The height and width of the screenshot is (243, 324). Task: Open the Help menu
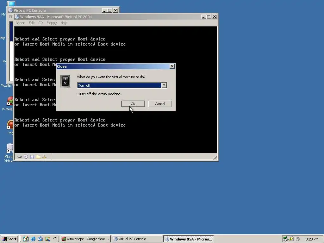pyautogui.click(x=64, y=23)
